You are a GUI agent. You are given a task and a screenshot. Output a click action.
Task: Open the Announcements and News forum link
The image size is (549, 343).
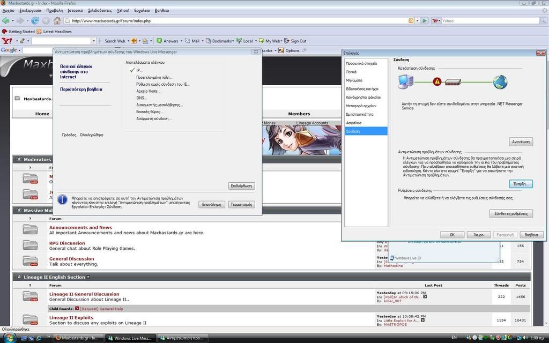tap(80, 227)
